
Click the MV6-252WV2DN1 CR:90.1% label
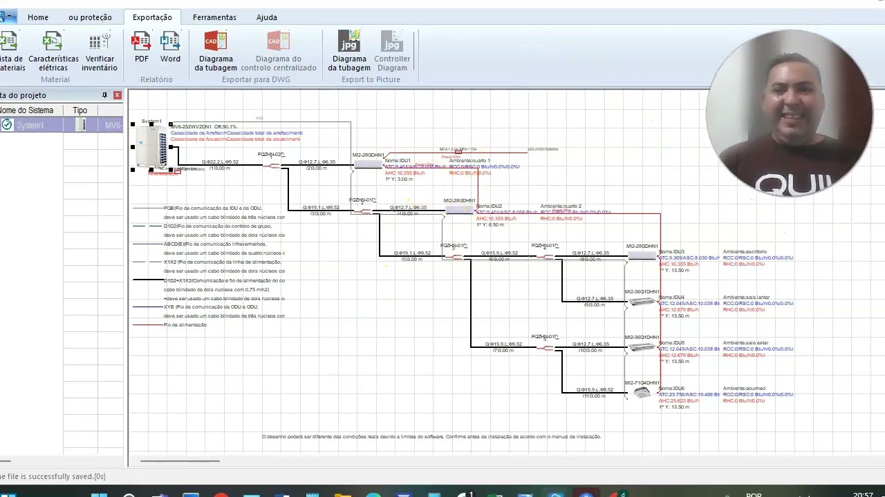point(205,127)
